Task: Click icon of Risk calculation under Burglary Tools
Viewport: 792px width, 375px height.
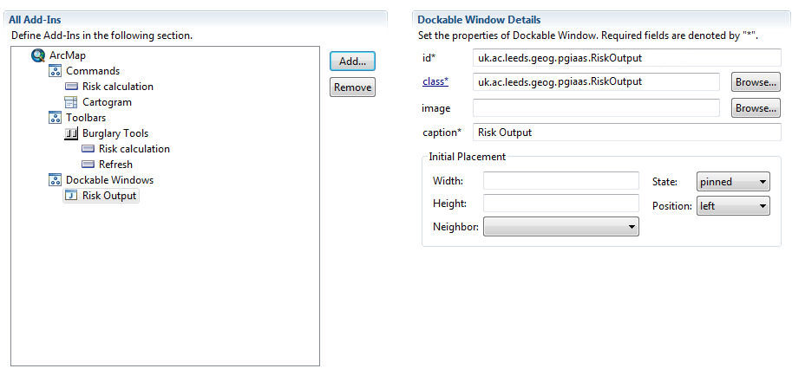Action: (88, 149)
